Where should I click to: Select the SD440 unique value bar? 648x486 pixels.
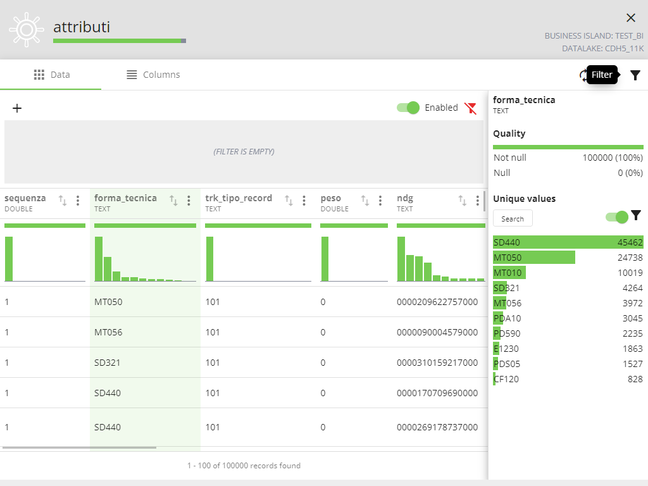568,242
